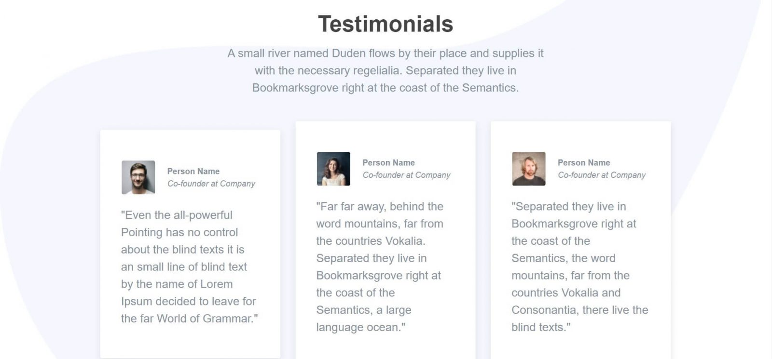This screenshot has height=359, width=772.
Task: Click the avatar of the smiling woman
Action: coord(333,169)
